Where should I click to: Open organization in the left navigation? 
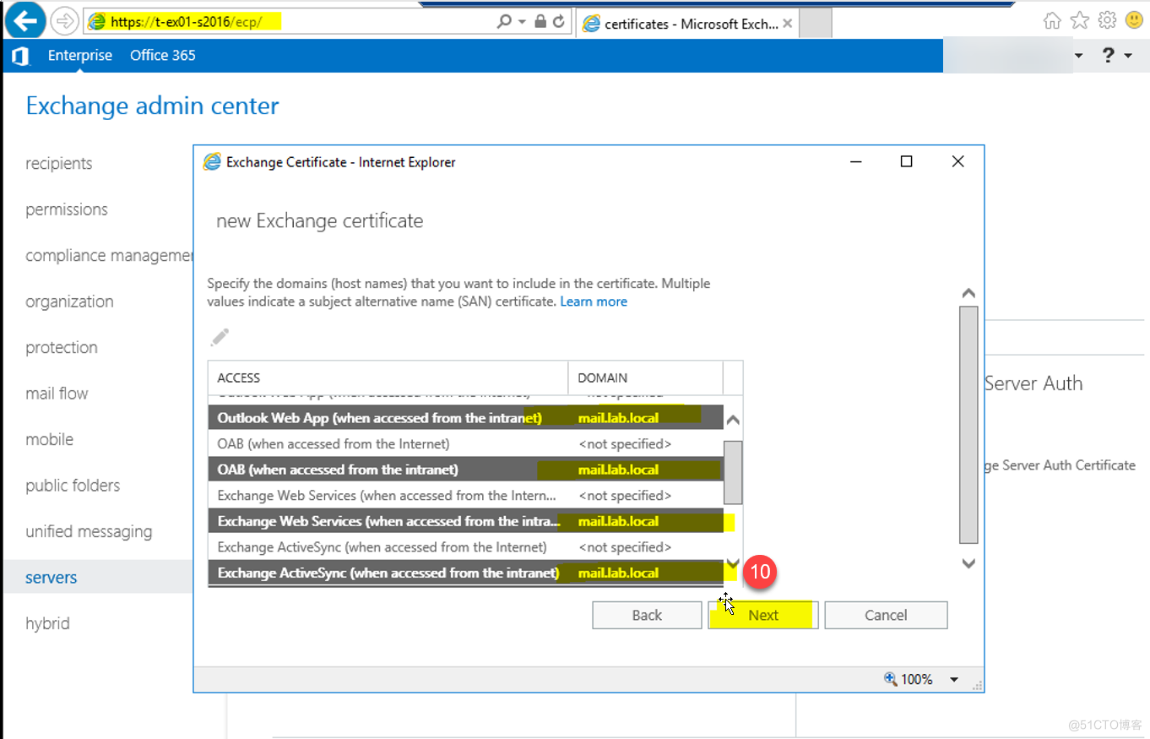[69, 302]
